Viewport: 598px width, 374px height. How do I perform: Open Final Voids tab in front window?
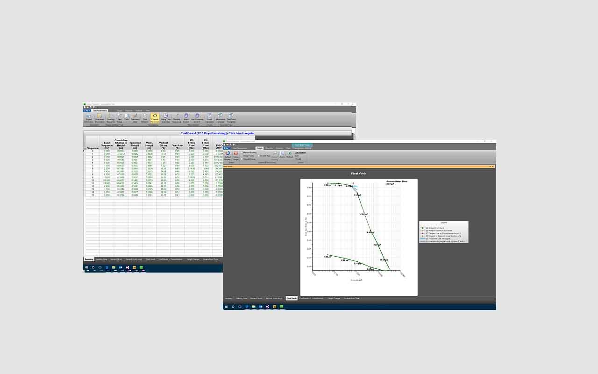tap(292, 298)
